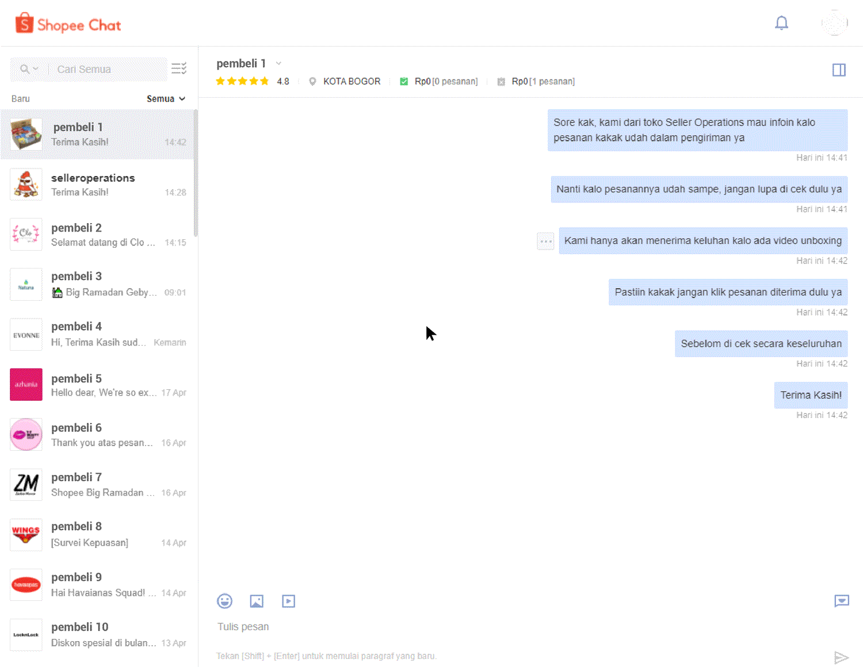Open message options via the three-dot bubble
This screenshot has height=667, width=863.
(545, 240)
